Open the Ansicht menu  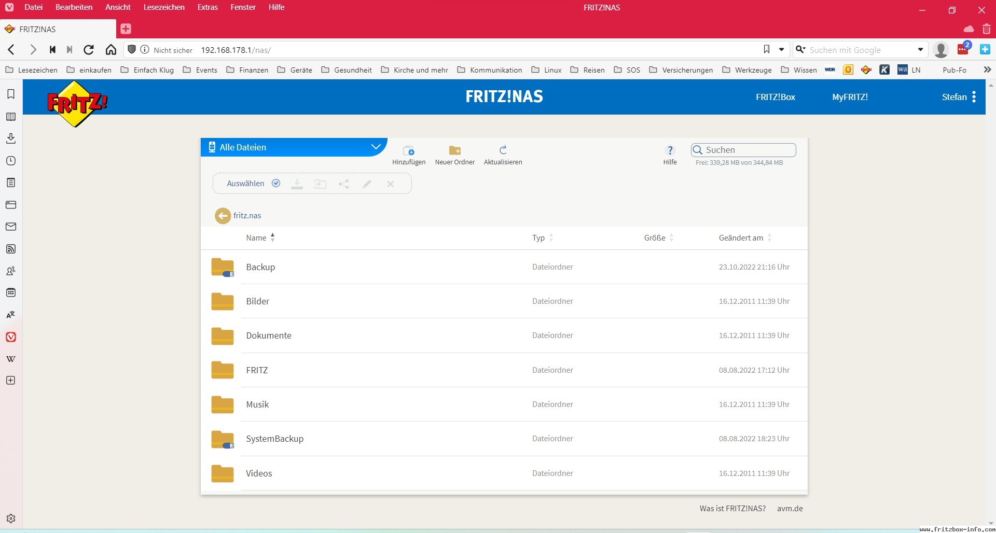(x=118, y=7)
